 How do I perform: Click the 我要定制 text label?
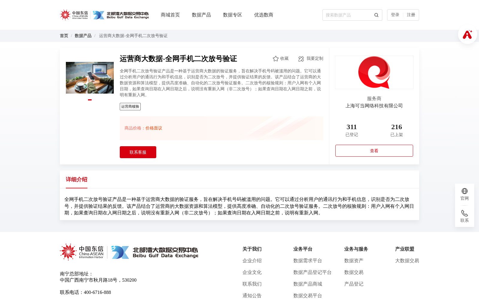(x=315, y=59)
